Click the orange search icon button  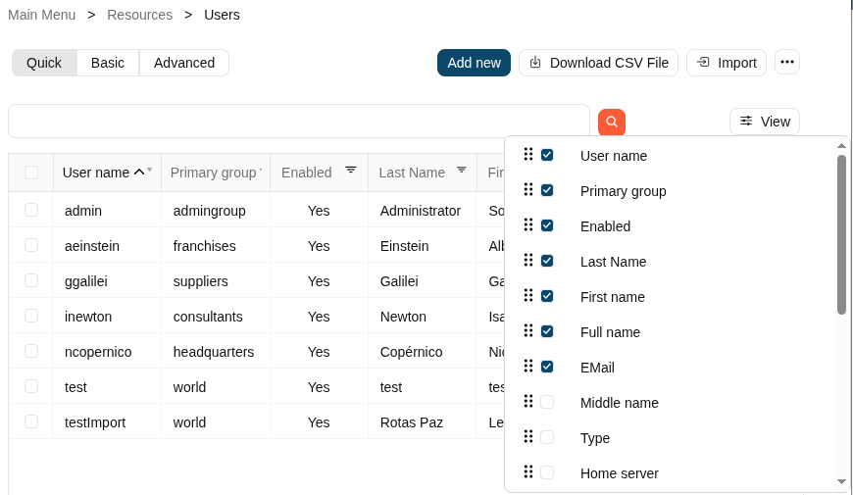(x=612, y=123)
